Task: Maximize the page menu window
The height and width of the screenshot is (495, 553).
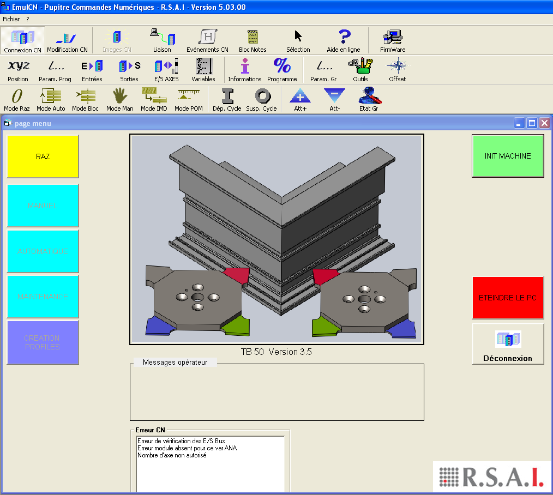Action: click(532, 123)
